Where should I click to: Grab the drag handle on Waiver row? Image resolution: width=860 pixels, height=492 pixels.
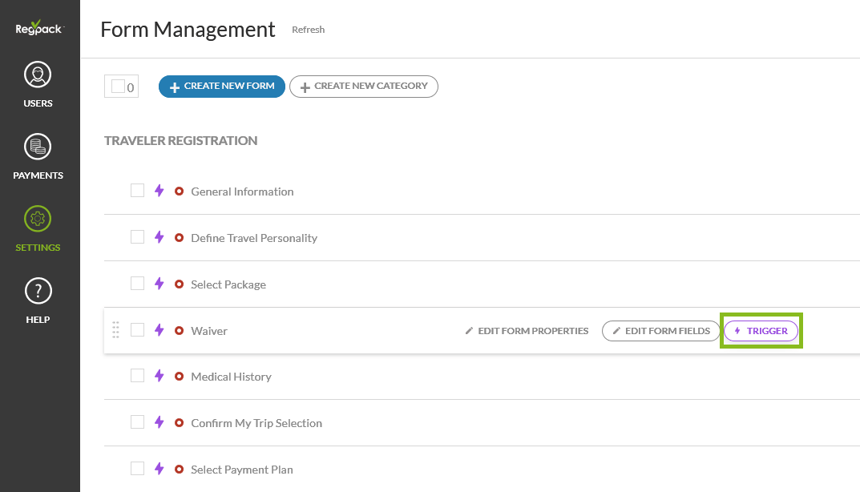pyautogui.click(x=115, y=329)
